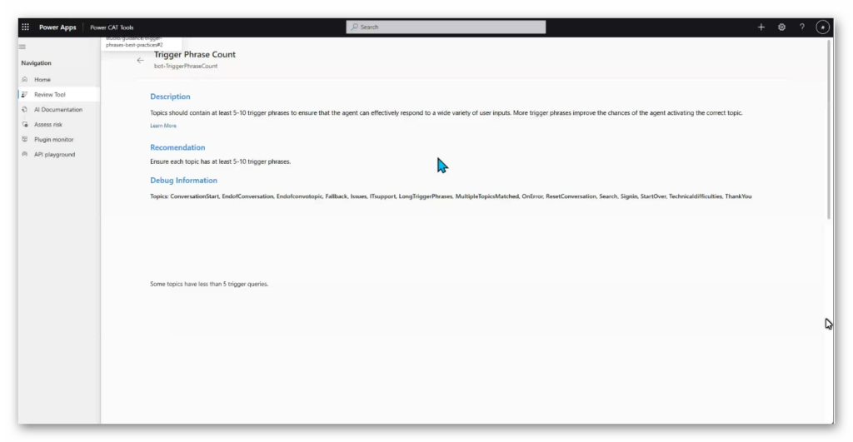Open the Learn More link

click(x=163, y=126)
